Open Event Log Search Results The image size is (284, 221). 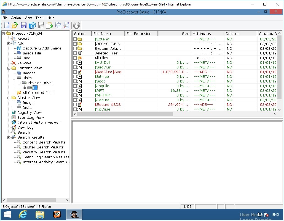(46, 157)
